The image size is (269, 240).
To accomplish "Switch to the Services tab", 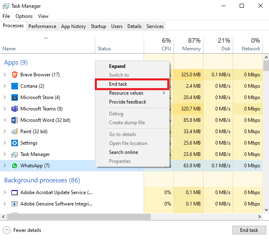I will pyautogui.click(x=155, y=26).
